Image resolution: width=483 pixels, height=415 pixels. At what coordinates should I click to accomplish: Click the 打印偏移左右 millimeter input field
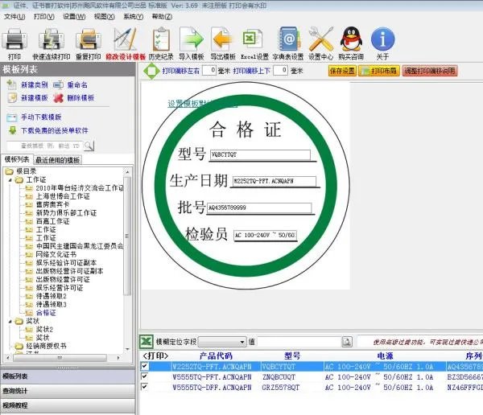coord(209,71)
